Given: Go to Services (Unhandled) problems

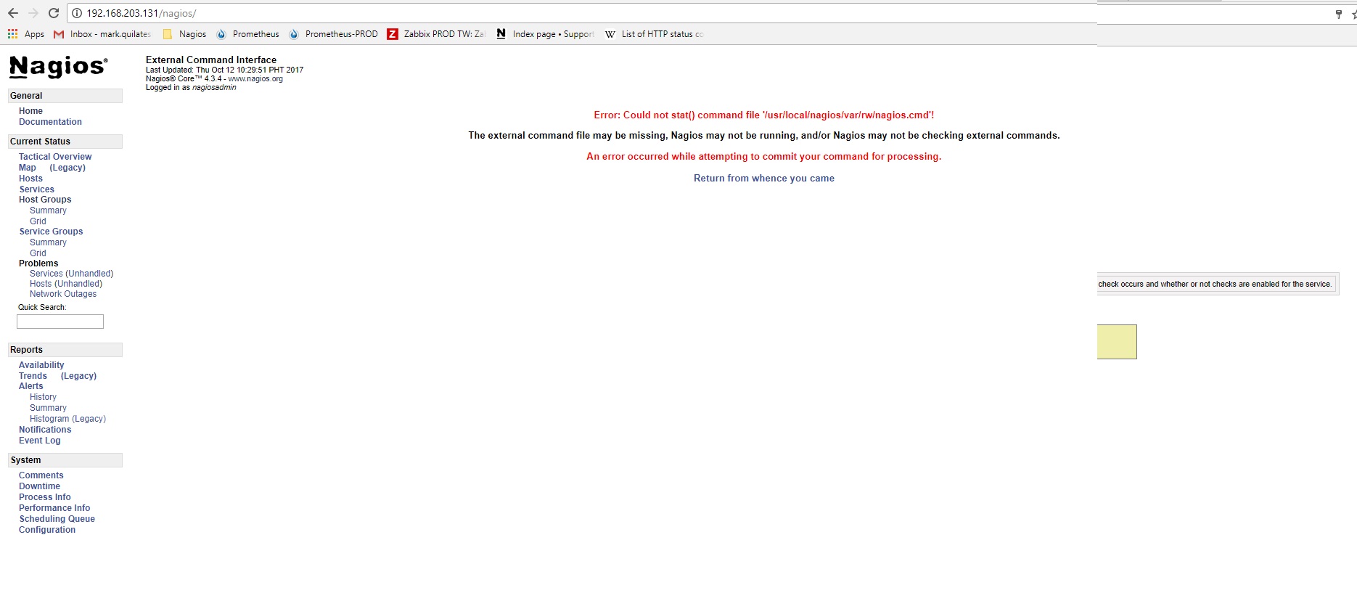Looking at the screenshot, I should tap(71, 274).
